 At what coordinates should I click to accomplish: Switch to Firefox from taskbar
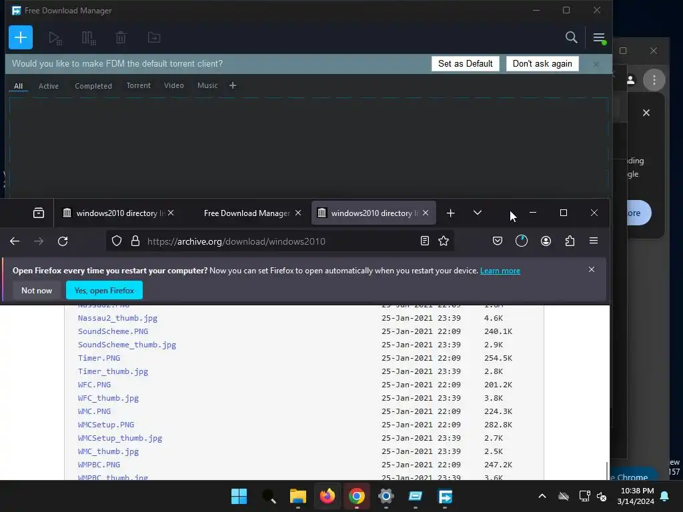pos(327,496)
